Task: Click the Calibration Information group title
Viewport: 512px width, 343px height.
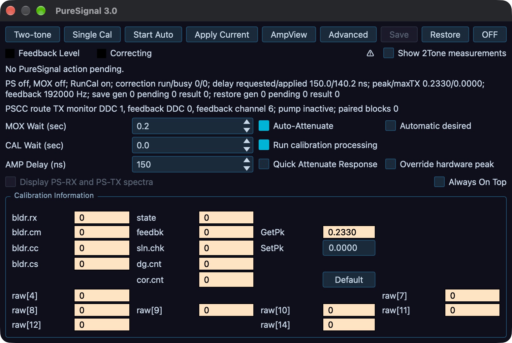Action: pyautogui.click(x=54, y=195)
